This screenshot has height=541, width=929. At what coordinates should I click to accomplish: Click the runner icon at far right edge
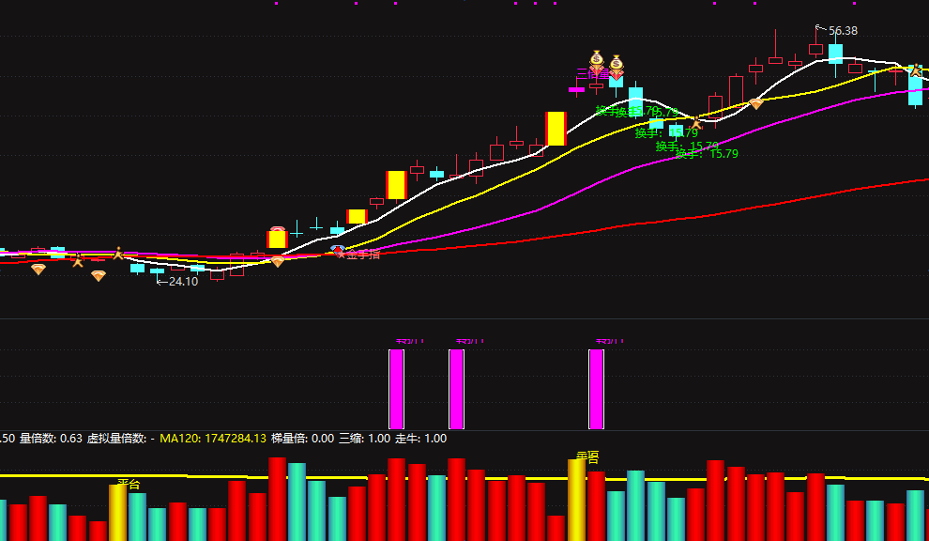[x=916, y=70]
